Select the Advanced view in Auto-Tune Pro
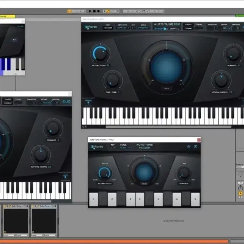Viewport: 244px width, 244px height. (x=108, y=28)
